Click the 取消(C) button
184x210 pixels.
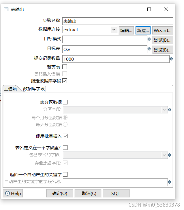(x=88, y=193)
